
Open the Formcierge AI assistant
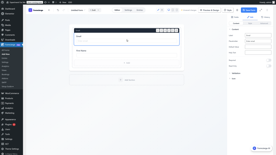tap(261, 148)
